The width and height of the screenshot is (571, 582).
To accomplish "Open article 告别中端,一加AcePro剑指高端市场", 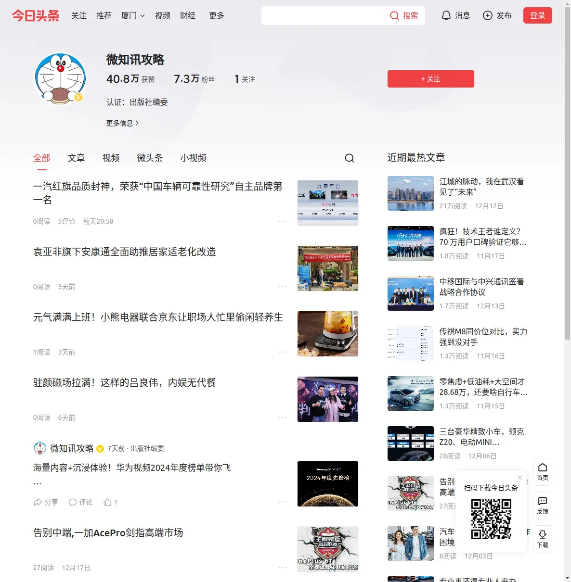I will click(108, 533).
